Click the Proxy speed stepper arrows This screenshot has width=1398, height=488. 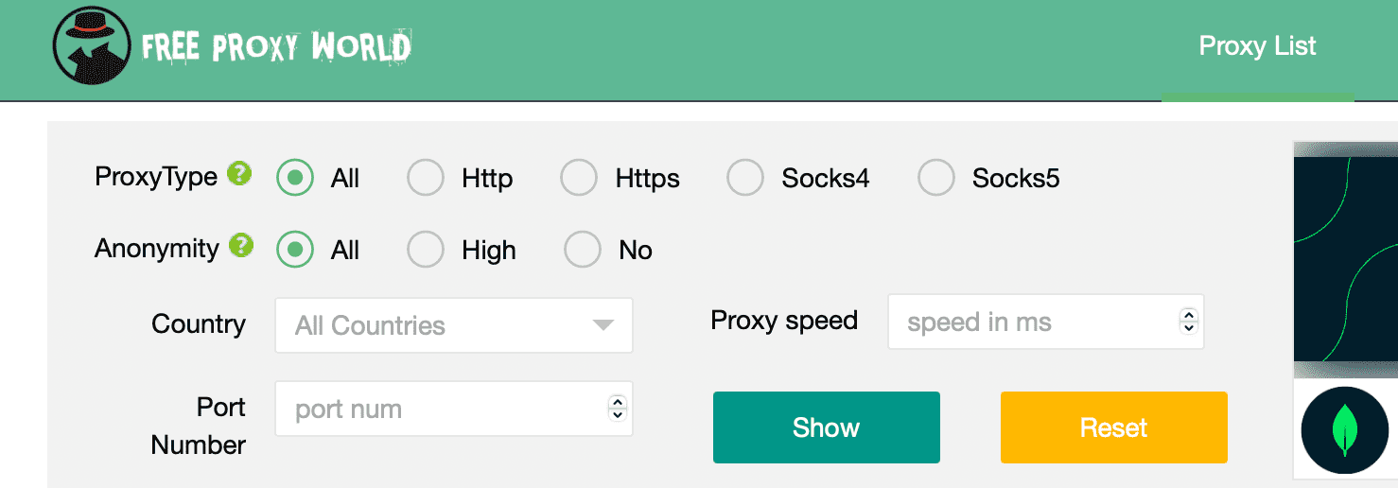[1189, 322]
